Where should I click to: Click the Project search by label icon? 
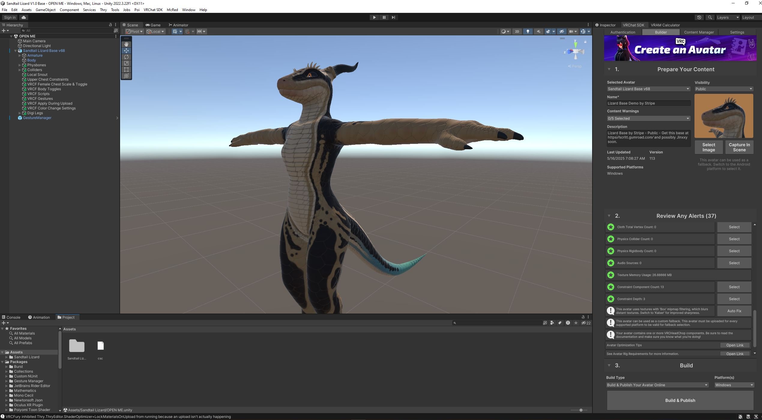[x=560, y=323]
